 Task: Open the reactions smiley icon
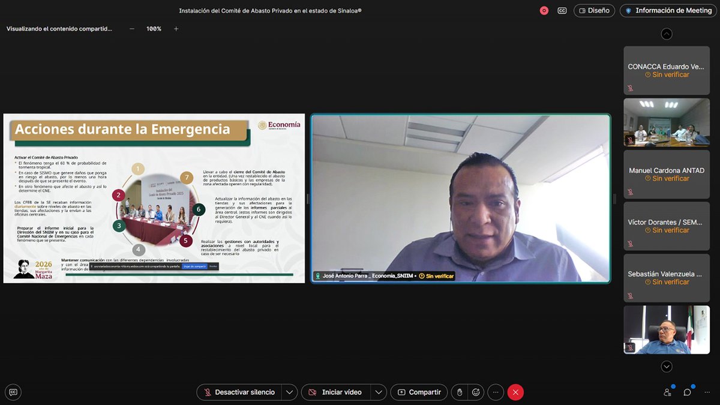[476, 392]
